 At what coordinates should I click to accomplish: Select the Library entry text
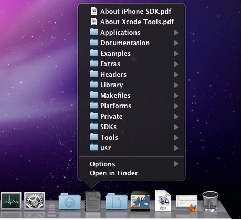click(112, 85)
